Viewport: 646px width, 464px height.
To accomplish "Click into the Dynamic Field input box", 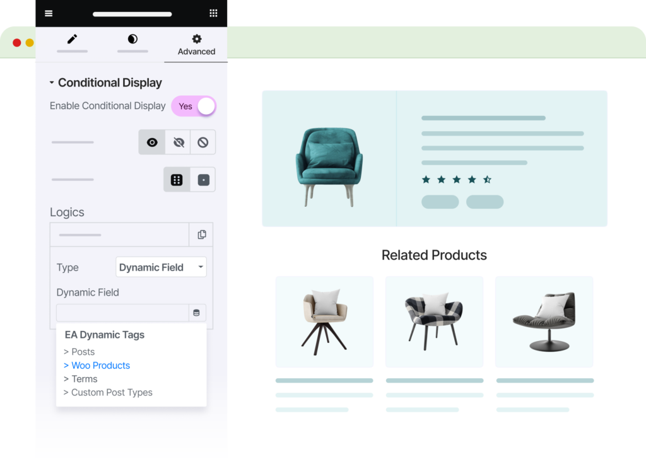I will [122, 313].
